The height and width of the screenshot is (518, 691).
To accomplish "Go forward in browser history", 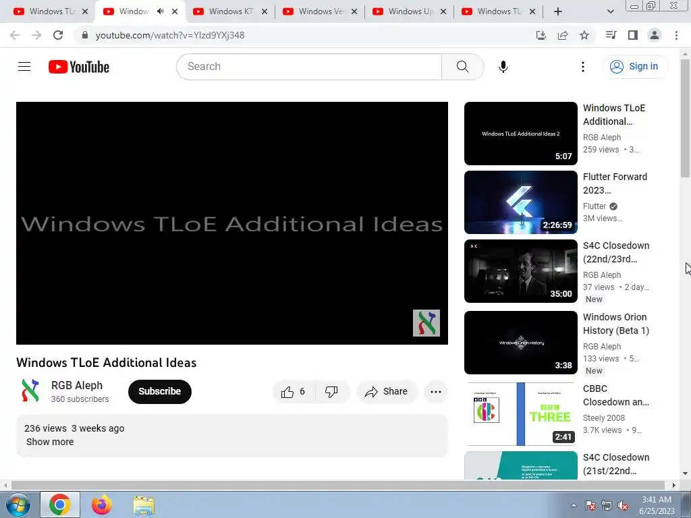I will [36, 35].
